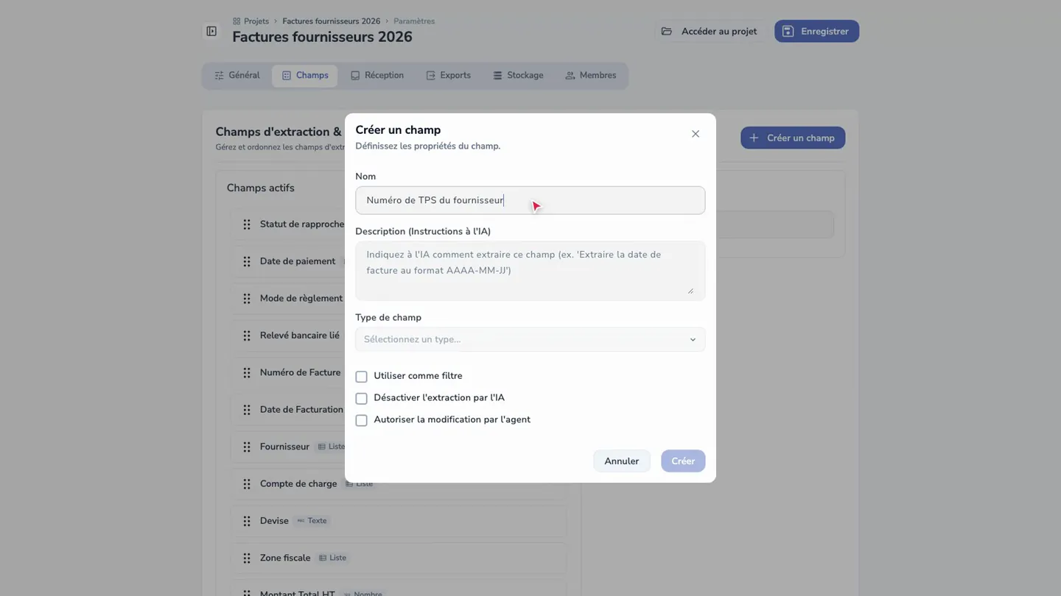Viewport: 1061px width, 596px height.
Task: Switch to the Réception tab
Action: [x=377, y=76]
